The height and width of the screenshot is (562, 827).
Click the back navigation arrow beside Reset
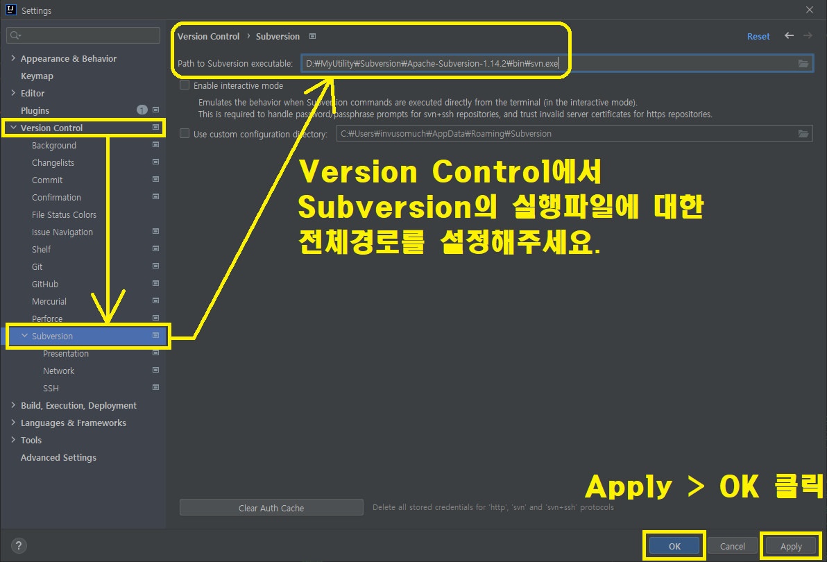coord(787,36)
